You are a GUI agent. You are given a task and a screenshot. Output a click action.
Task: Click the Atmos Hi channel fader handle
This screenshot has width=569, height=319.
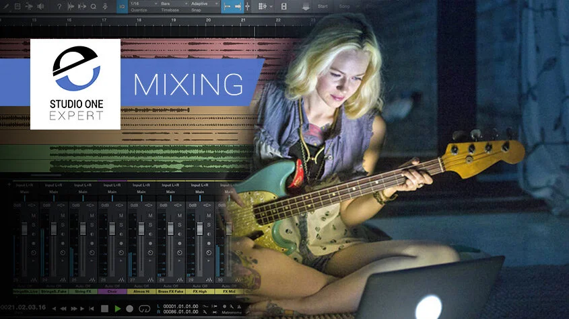pos(141,228)
